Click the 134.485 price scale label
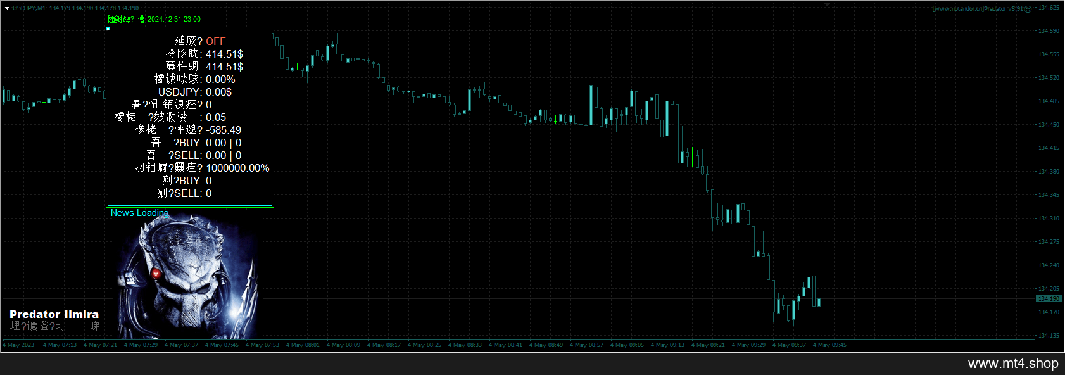 tap(1049, 101)
